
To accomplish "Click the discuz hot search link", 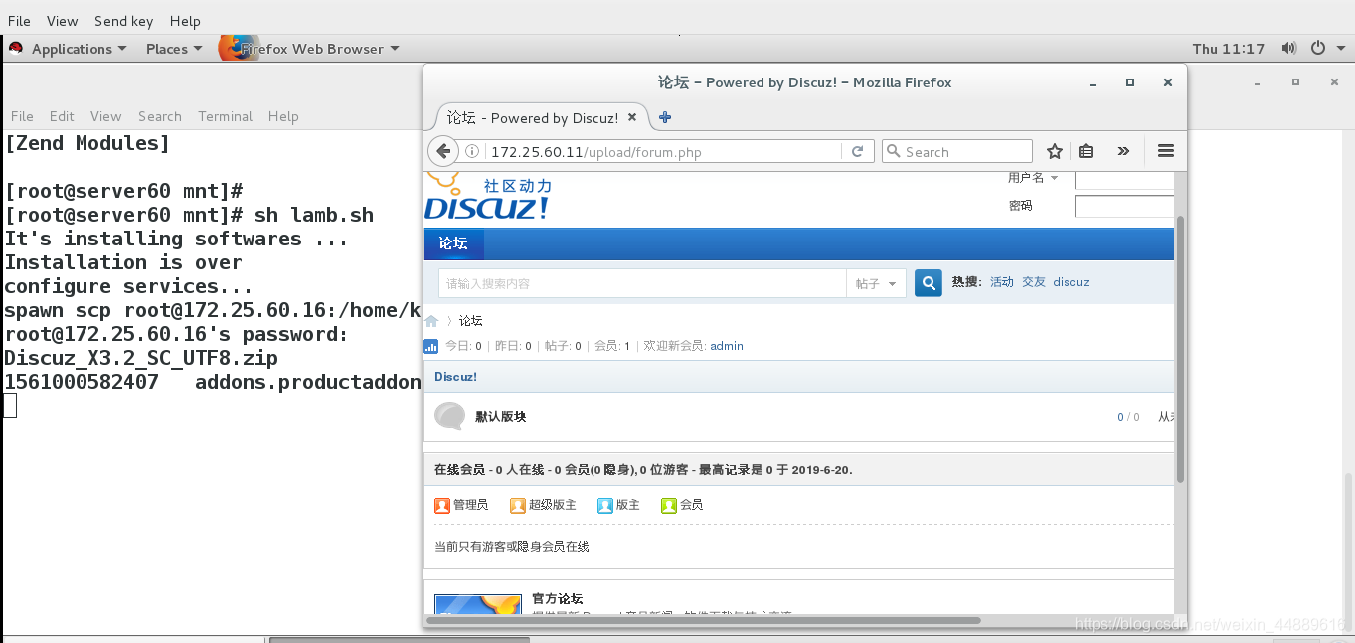I will (x=1072, y=282).
